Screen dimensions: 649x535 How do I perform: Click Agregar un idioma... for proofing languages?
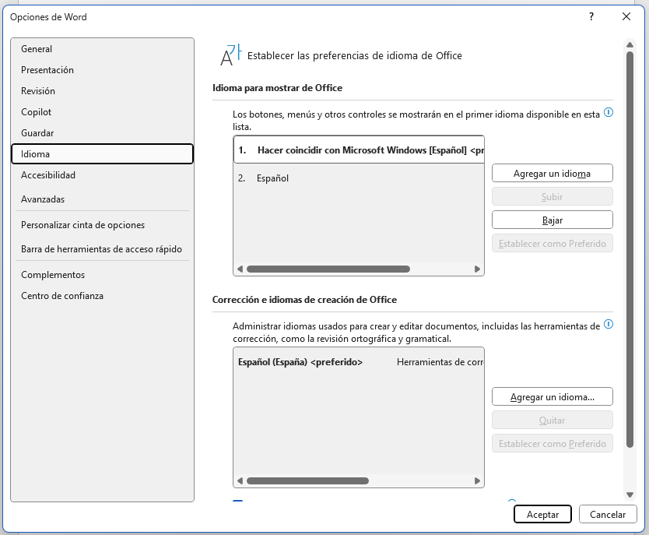click(553, 396)
